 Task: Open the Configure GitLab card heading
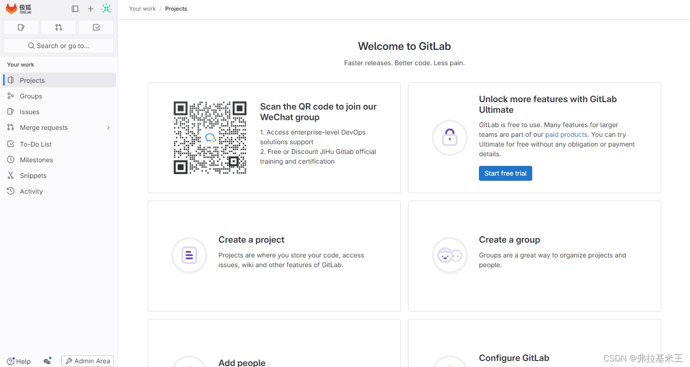tap(514, 358)
